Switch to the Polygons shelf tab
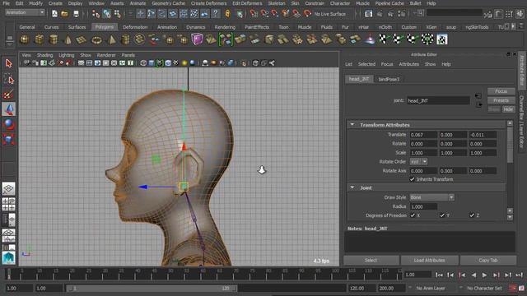This screenshot has height=296, width=527. [x=105, y=27]
